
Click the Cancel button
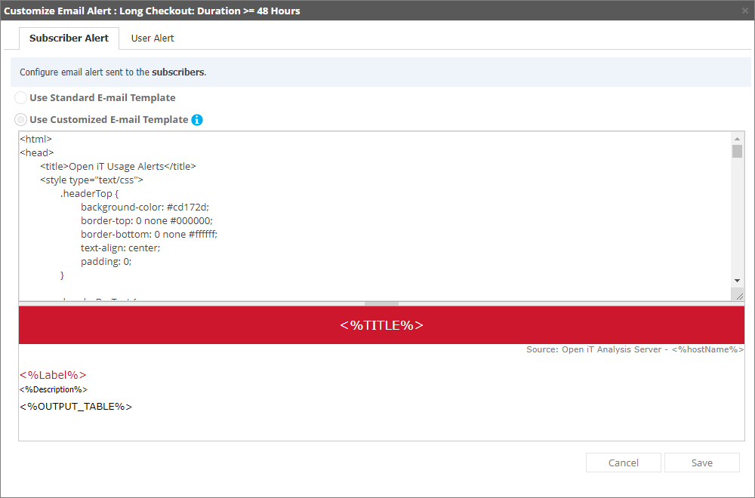[623, 463]
